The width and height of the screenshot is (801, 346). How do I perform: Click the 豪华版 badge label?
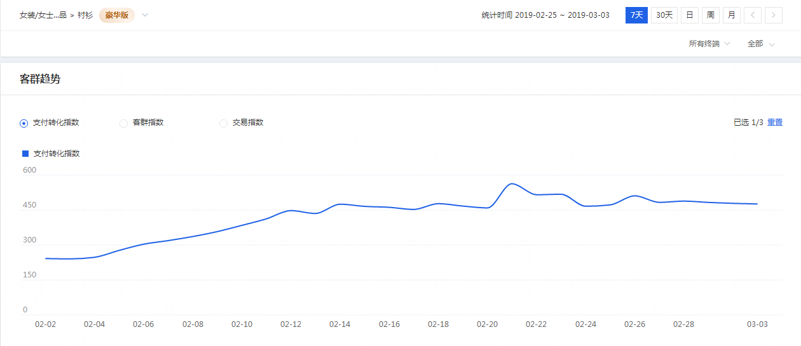coord(117,15)
